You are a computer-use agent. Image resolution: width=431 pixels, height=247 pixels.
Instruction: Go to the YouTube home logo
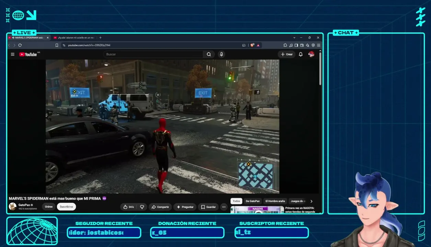pyautogui.click(x=28, y=54)
